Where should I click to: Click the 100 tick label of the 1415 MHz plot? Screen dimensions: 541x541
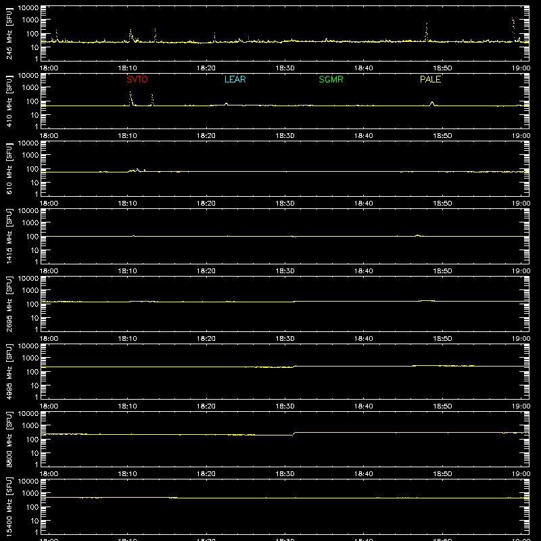tap(32, 237)
